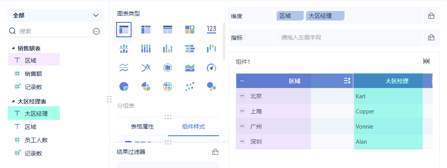This screenshot has height=168, width=447.
Task: Open the more options button beside search
Action: click(x=96, y=31)
